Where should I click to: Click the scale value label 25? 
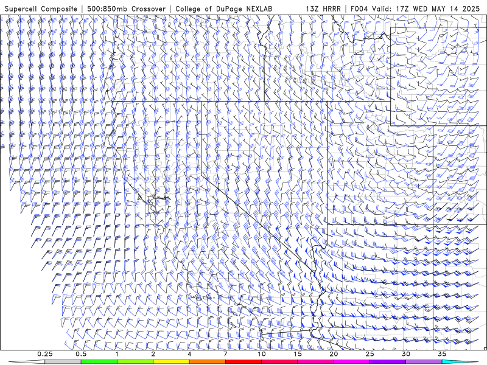coord(370,354)
